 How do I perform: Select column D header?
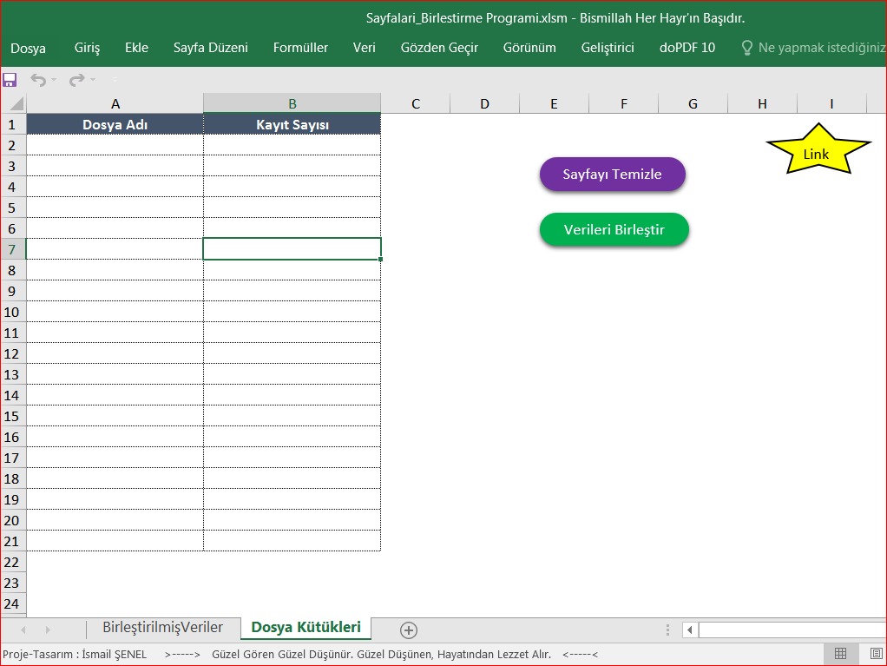pos(485,103)
